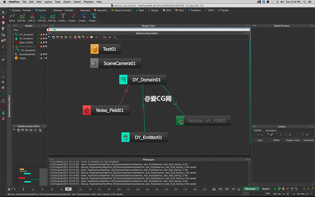Viewport: 315px width, 197px height.
Task: Click the first refresh icon in Relationship Editor toolbar
Action: 49,37
